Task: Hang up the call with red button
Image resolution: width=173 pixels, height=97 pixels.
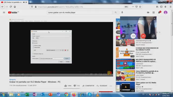Action: click(x=143, y=36)
